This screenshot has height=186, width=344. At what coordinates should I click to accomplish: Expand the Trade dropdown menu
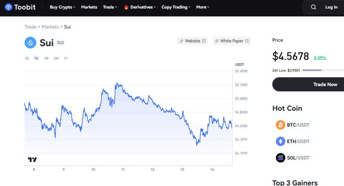point(110,7)
